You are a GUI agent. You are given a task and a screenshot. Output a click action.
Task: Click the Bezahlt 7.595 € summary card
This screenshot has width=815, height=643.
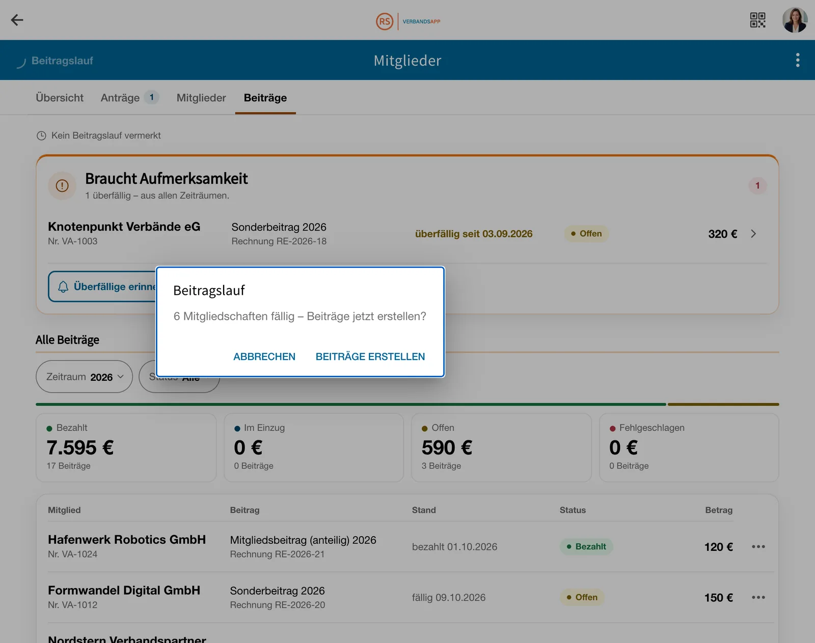tap(126, 448)
